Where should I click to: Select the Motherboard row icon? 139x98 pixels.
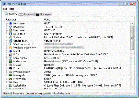pyautogui.click(x=10, y=62)
